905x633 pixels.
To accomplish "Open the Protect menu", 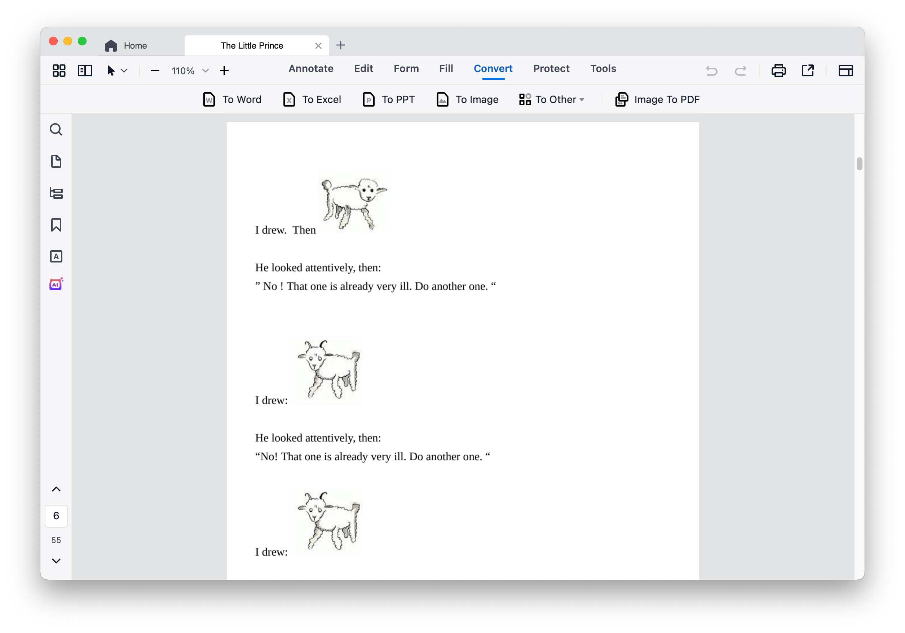I will pos(551,68).
